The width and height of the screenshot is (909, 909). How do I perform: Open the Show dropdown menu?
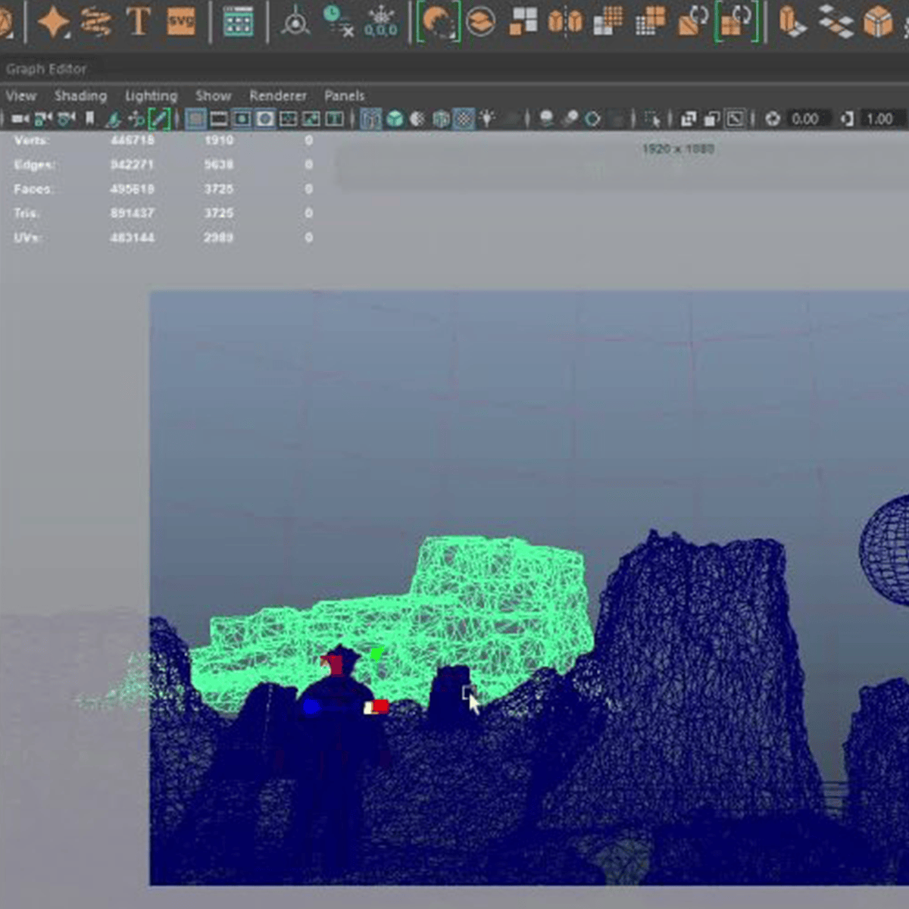tap(213, 95)
